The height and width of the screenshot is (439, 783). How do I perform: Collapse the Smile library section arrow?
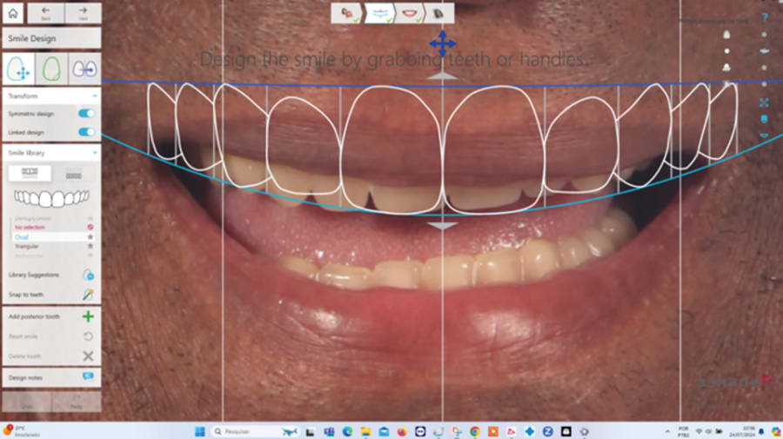(94, 153)
